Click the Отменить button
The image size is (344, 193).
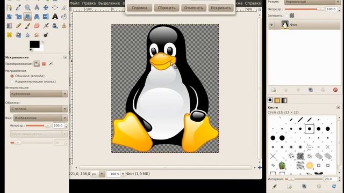tap(193, 8)
